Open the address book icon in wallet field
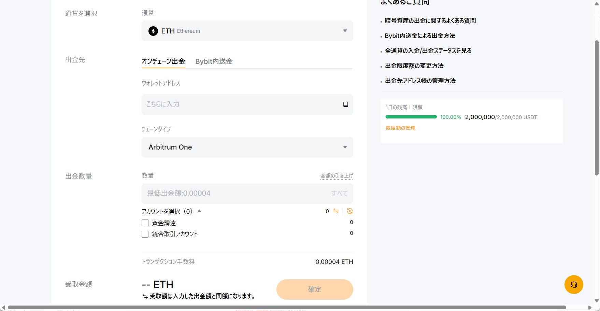The height and width of the screenshot is (311, 600). (345, 104)
